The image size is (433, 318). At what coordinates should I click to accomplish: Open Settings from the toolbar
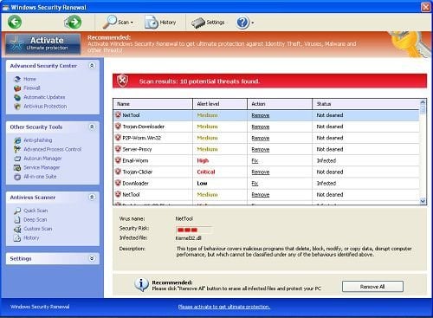coord(208,23)
